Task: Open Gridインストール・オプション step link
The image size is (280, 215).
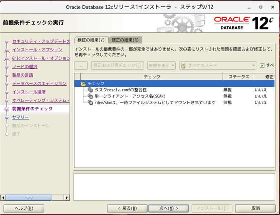Action: 41,58
